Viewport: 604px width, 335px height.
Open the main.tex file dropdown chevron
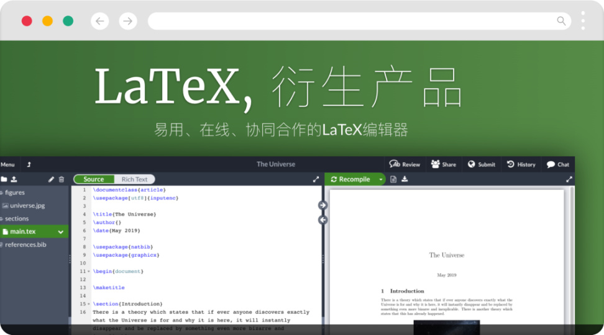point(60,232)
